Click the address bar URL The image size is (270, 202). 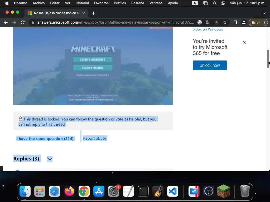point(115,23)
